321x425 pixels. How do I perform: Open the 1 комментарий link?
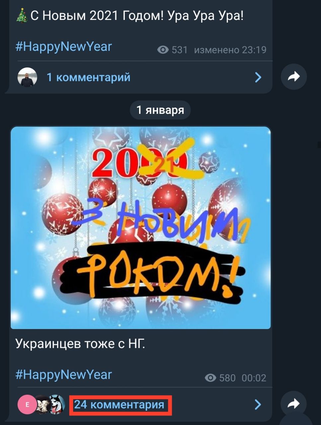tap(88, 77)
